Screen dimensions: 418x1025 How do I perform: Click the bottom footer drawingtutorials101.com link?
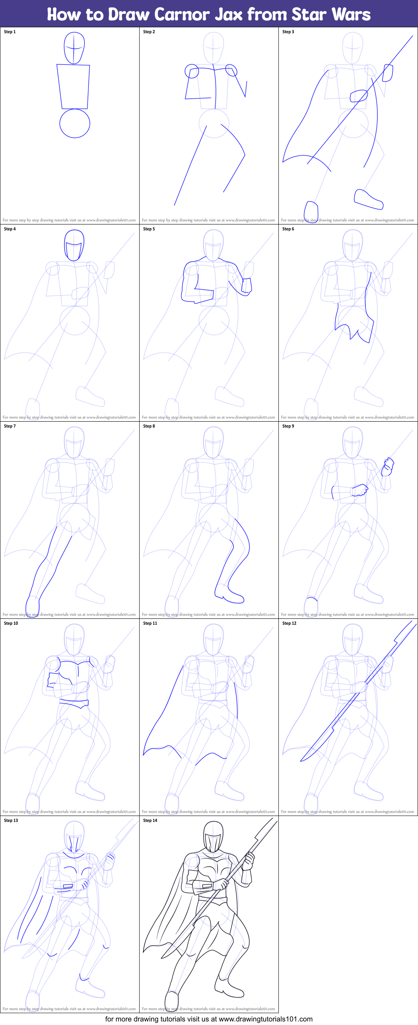[x=209, y=1019]
